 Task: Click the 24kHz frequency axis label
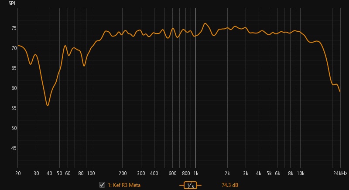340,173
